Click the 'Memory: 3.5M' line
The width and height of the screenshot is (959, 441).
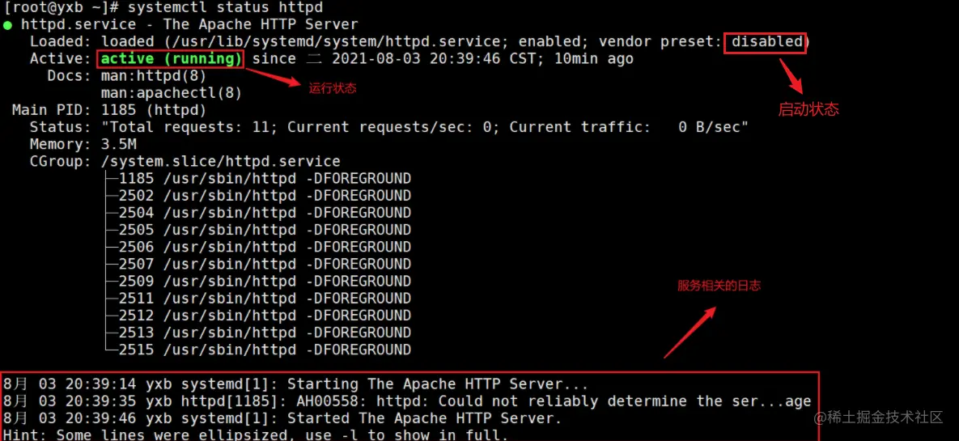83,145
